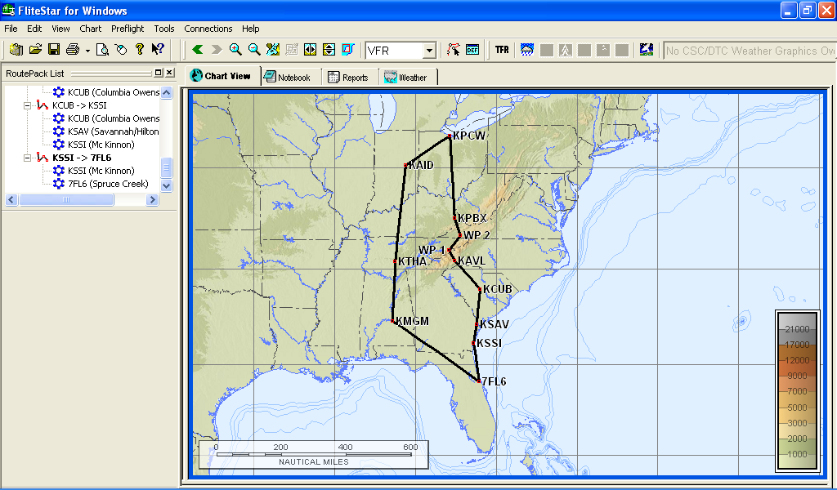Click the What's This help pointer icon

coord(158,50)
